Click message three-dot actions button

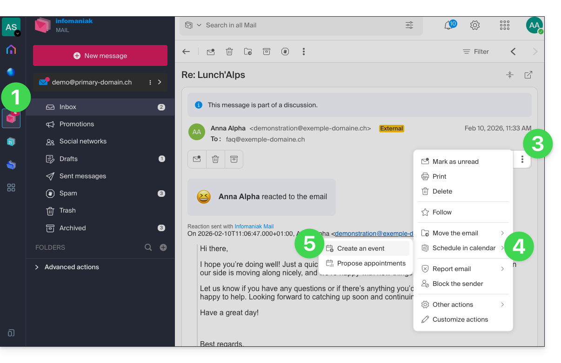[522, 159]
